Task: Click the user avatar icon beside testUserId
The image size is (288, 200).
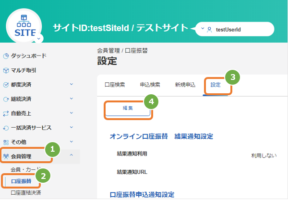Action: point(209,30)
